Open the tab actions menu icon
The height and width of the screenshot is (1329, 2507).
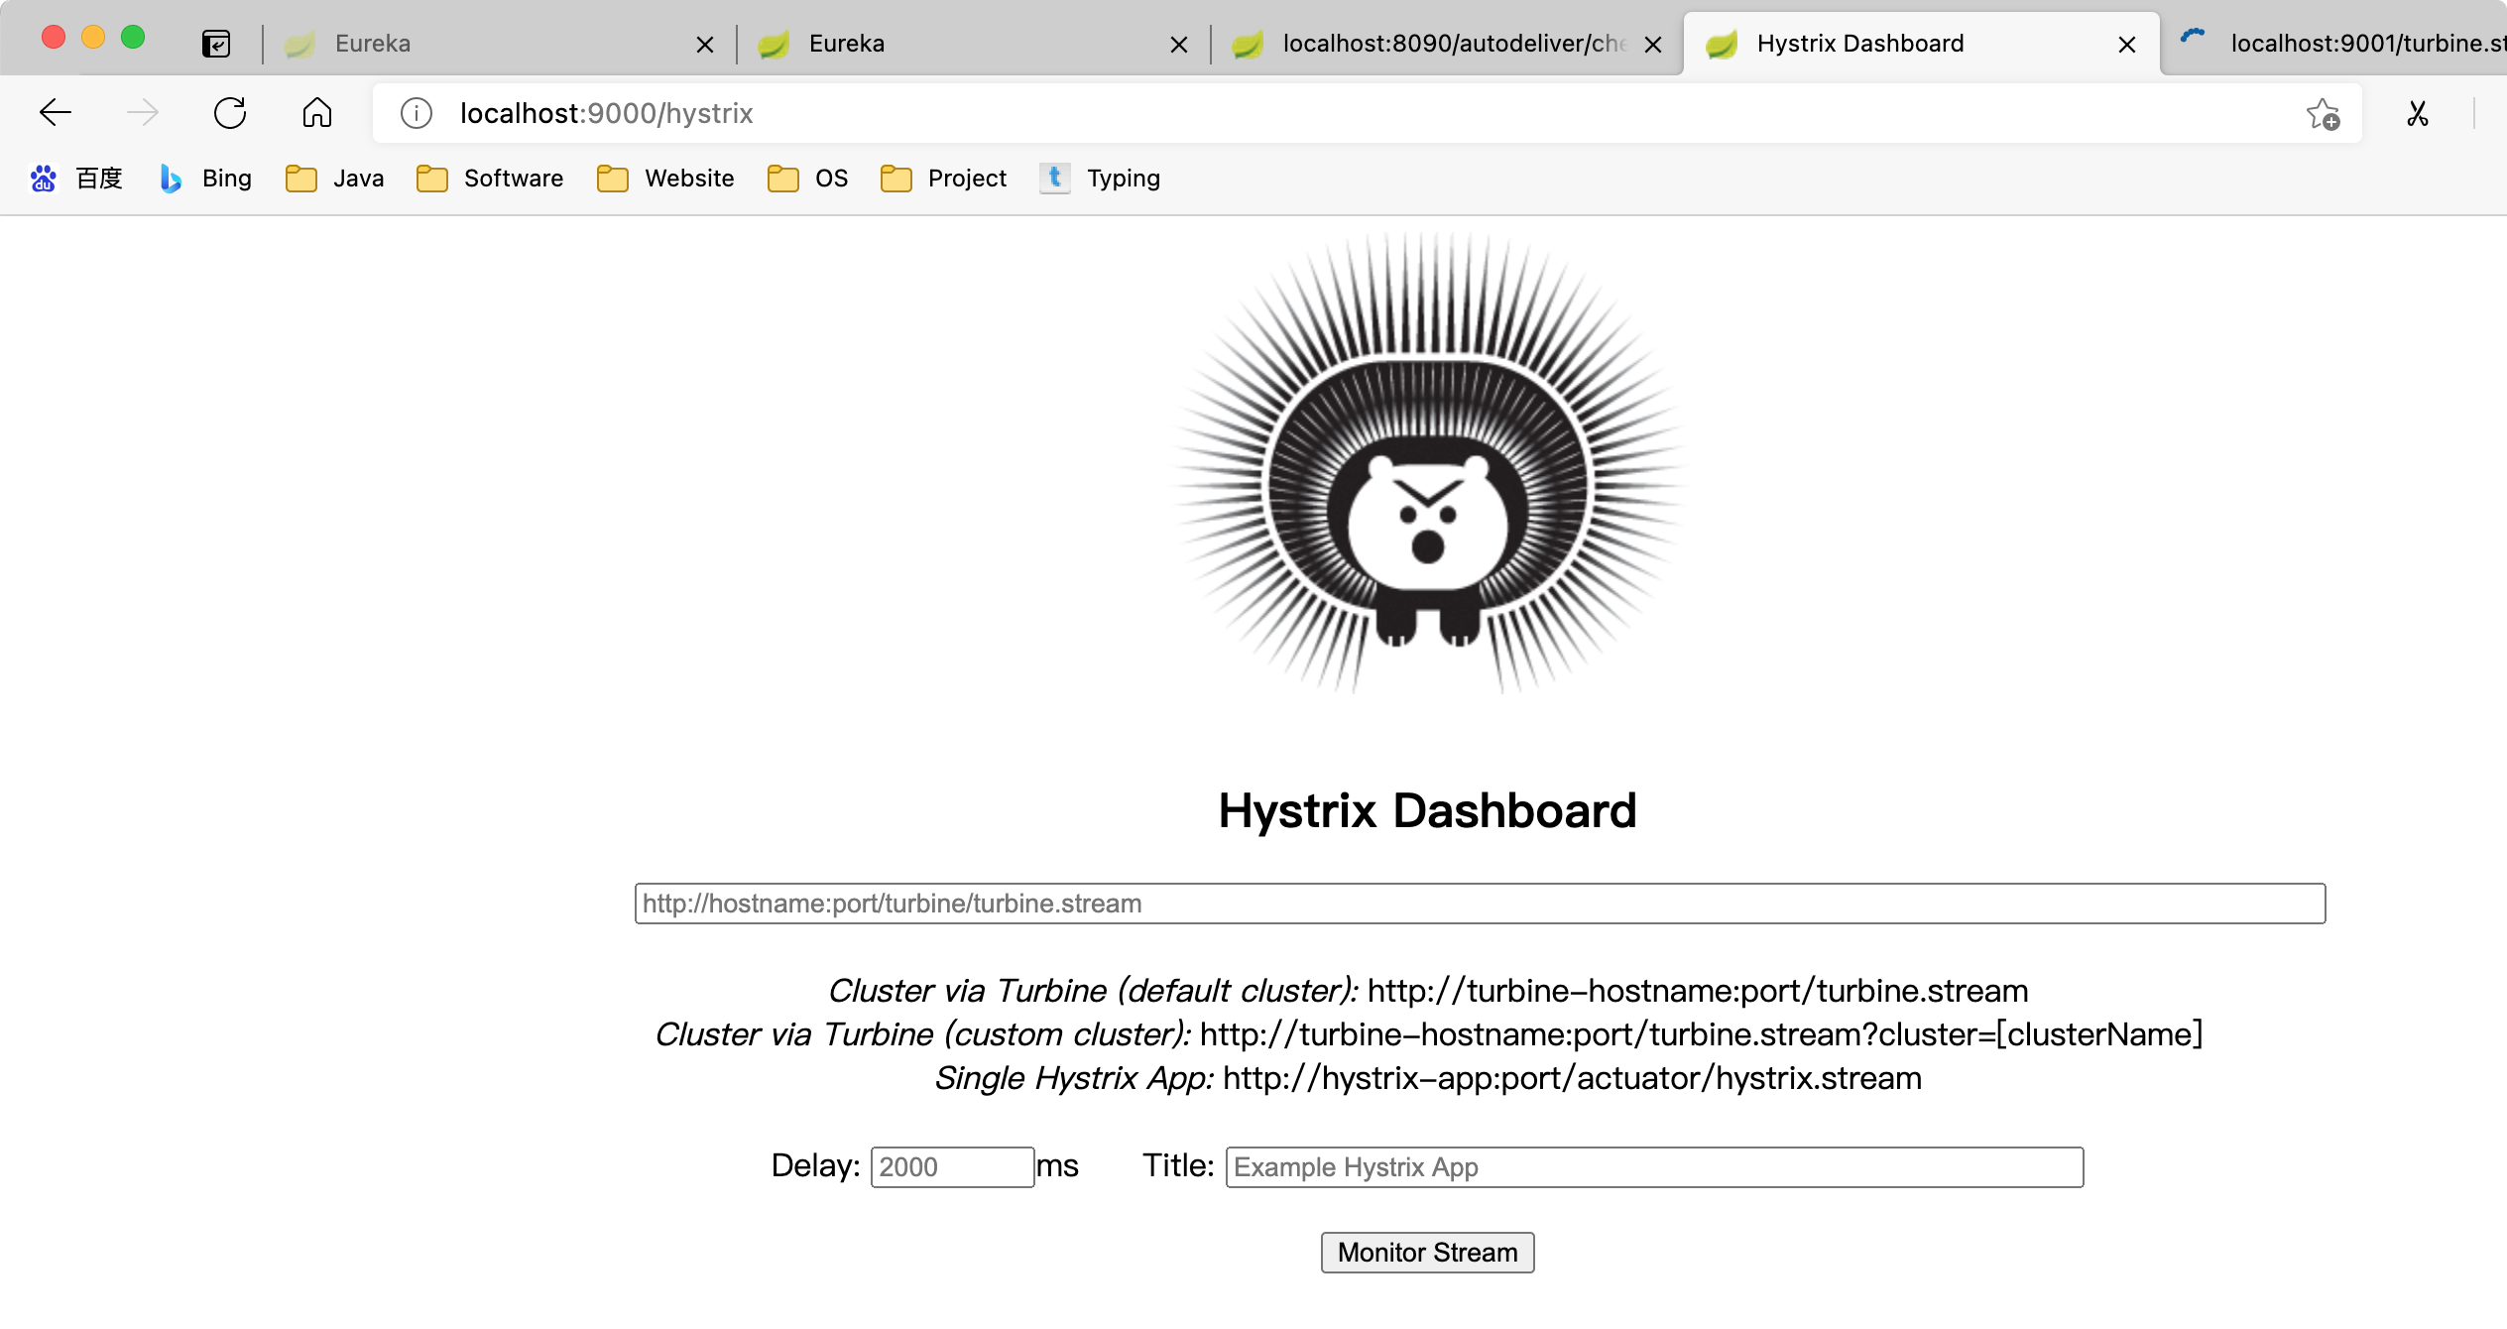point(216,44)
